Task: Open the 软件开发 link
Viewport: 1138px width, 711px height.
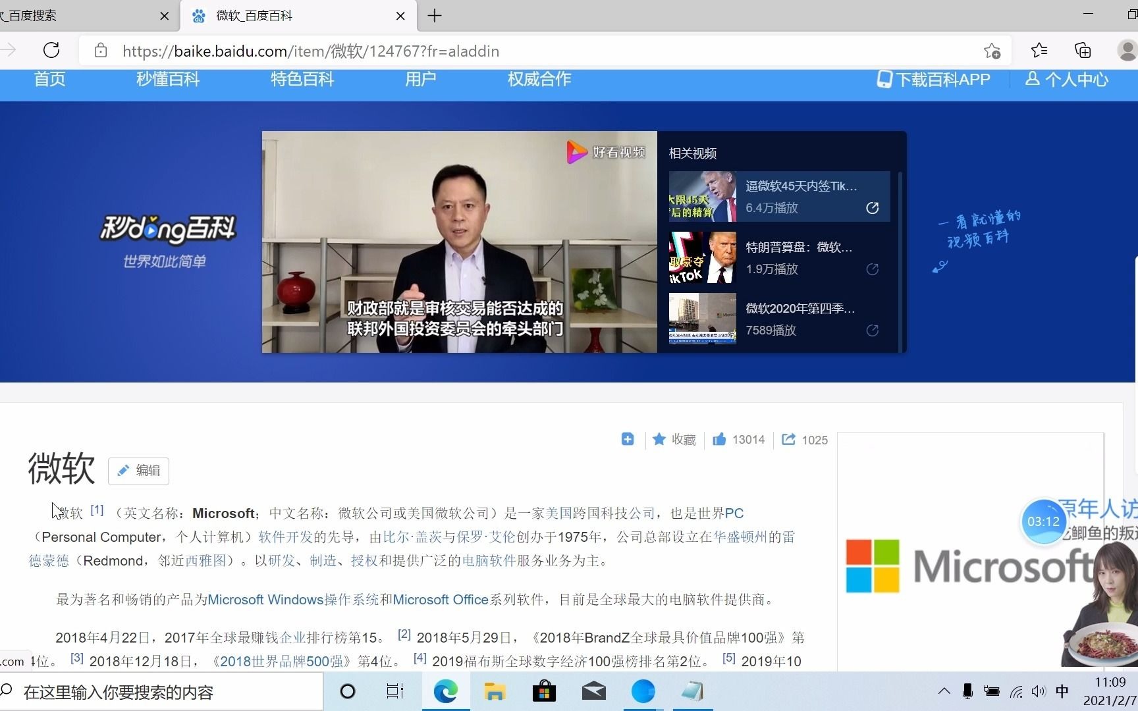Action: point(286,537)
